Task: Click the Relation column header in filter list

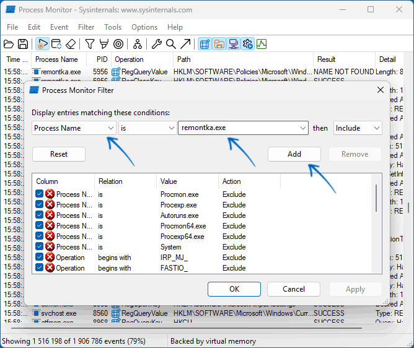Action: [x=125, y=181]
